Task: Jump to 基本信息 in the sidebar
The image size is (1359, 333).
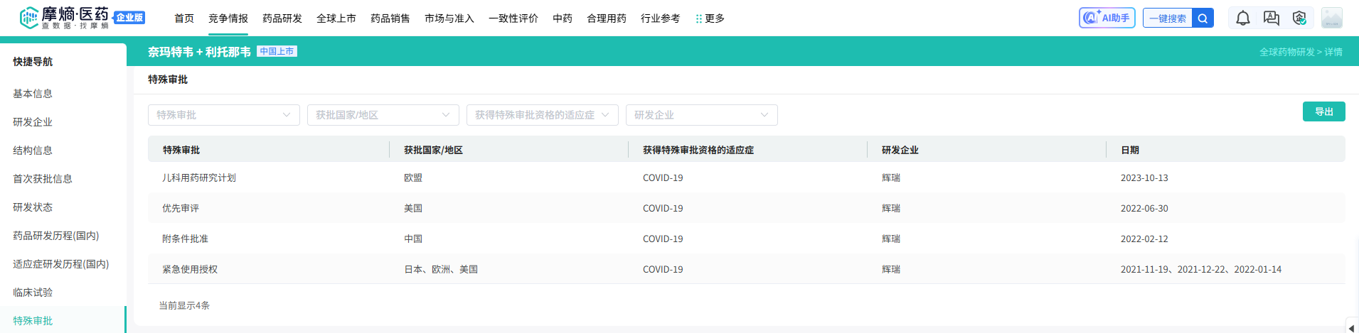Action: tap(33, 94)
